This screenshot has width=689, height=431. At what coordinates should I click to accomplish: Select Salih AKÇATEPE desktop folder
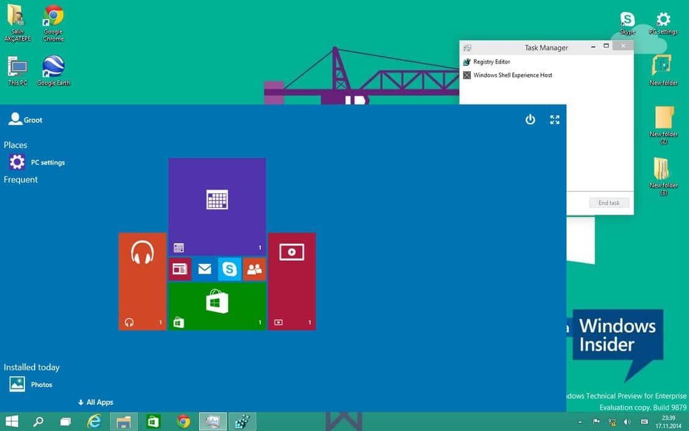(18, 23)
